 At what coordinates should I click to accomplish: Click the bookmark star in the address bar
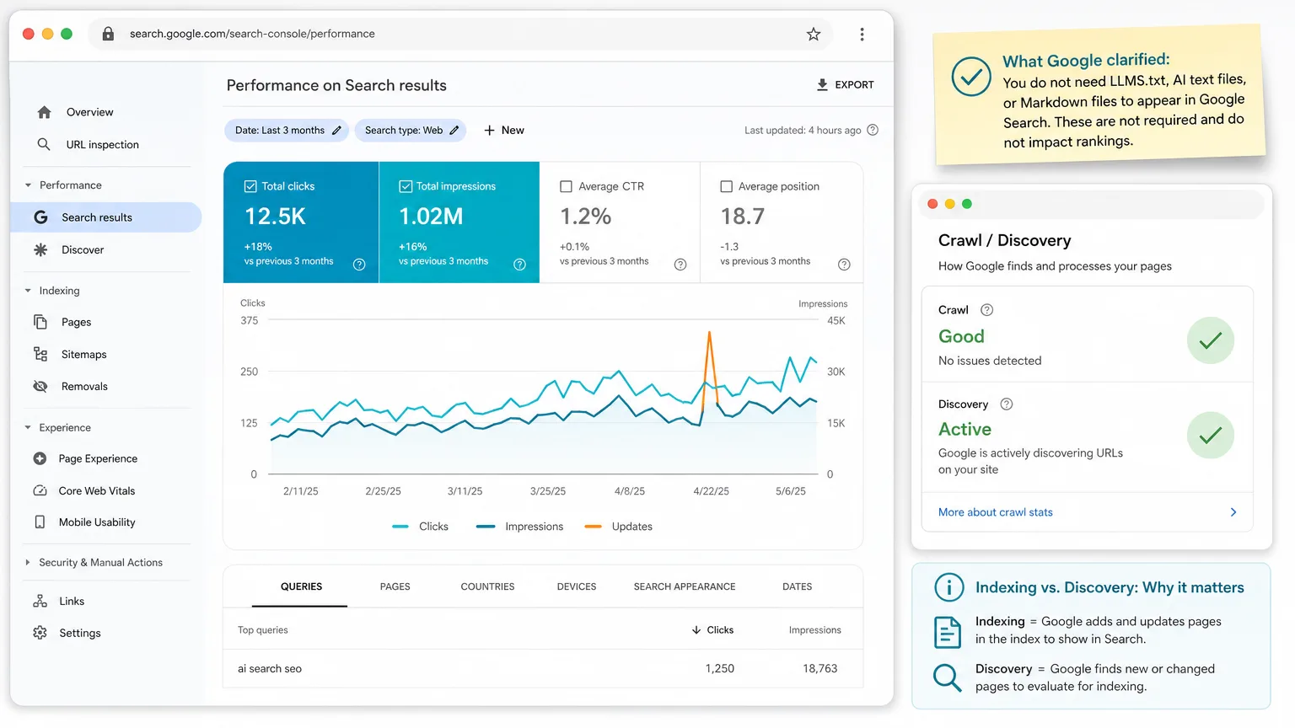[814, 34]
